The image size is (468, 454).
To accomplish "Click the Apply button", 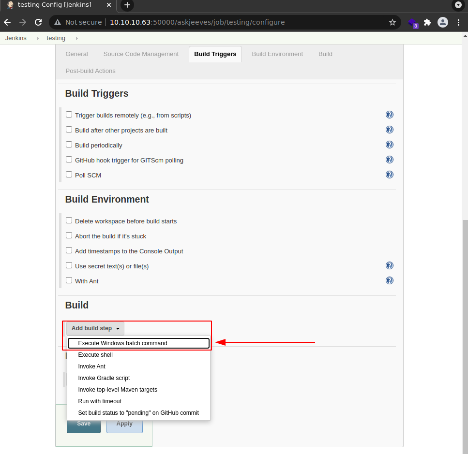I will (x=124, y=424).
